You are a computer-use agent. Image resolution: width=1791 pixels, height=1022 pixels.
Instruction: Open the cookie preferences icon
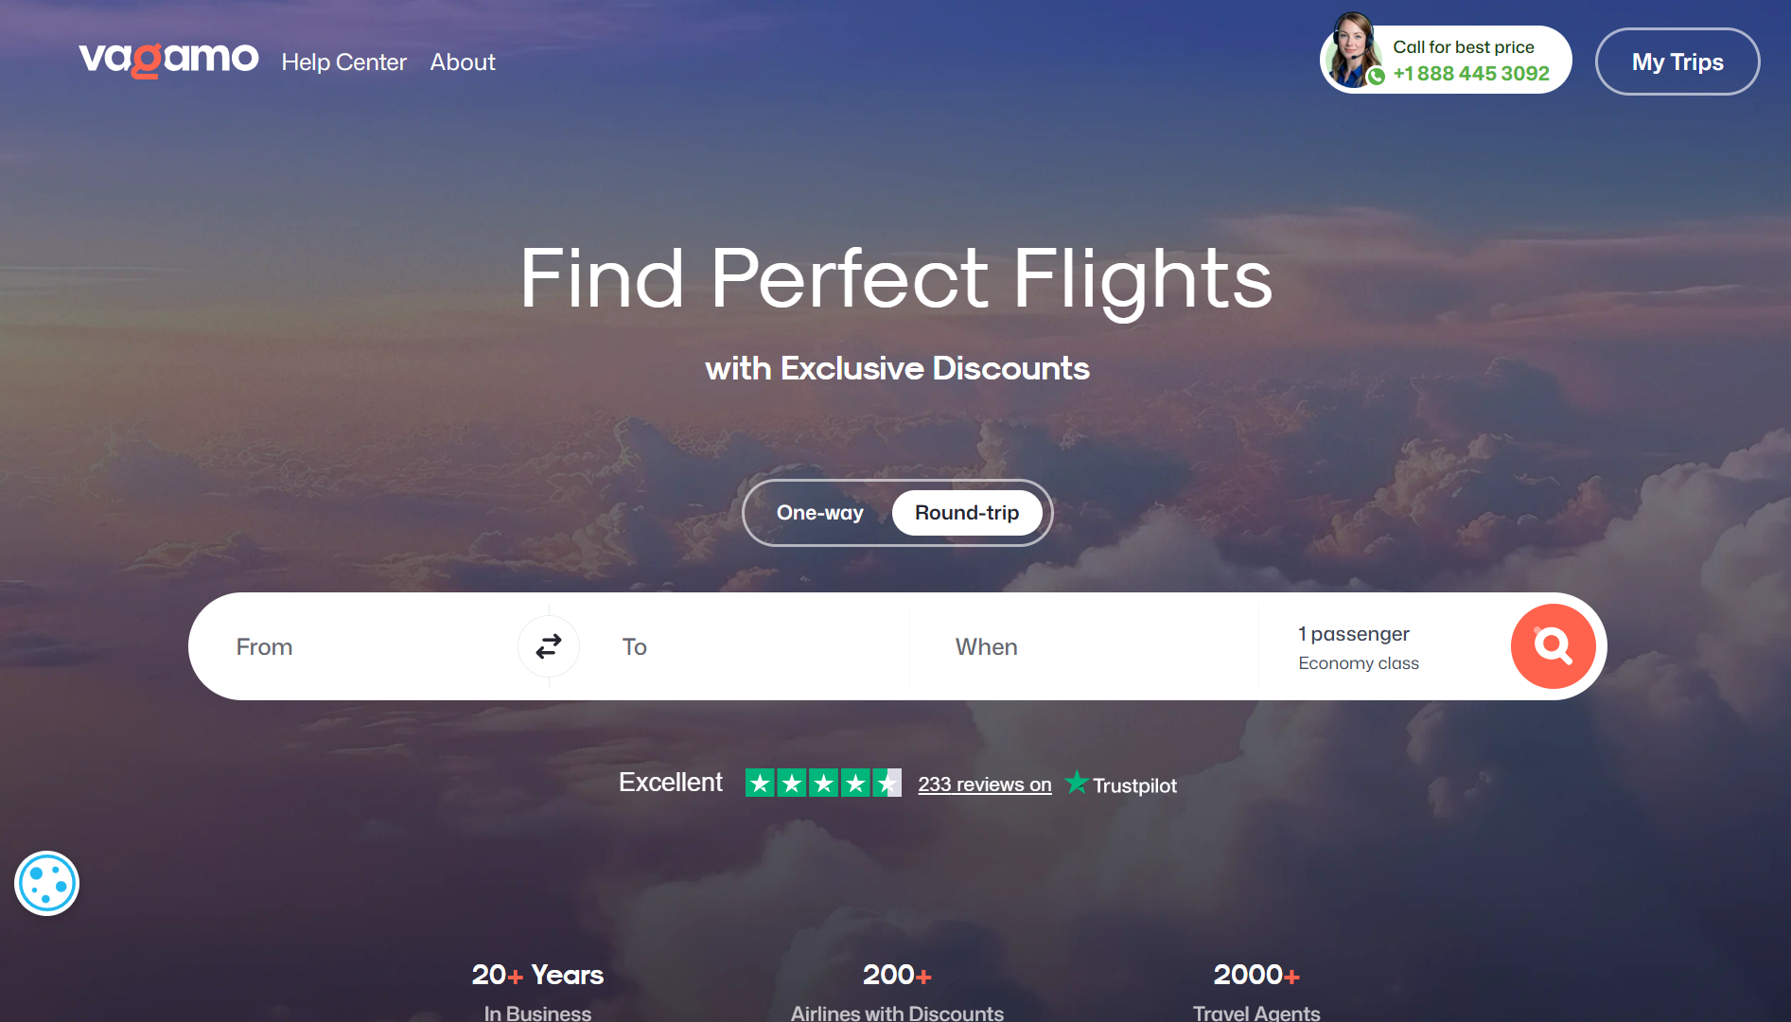[x=46, y=883]
